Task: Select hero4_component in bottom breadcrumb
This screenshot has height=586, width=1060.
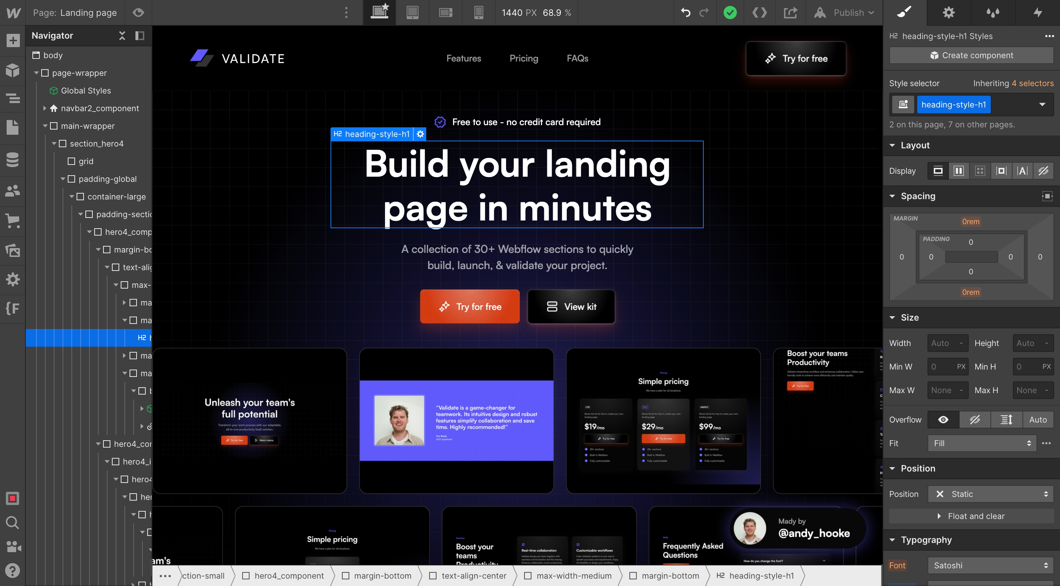Action: tap(289, 576)
